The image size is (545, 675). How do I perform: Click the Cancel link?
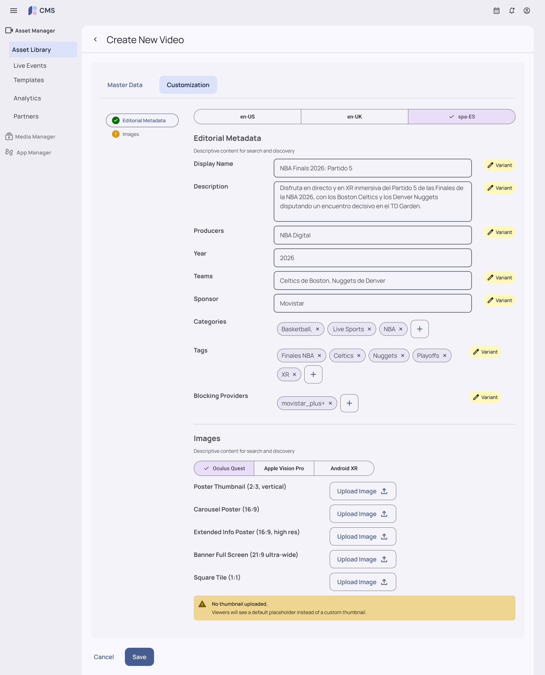(104, 657)
